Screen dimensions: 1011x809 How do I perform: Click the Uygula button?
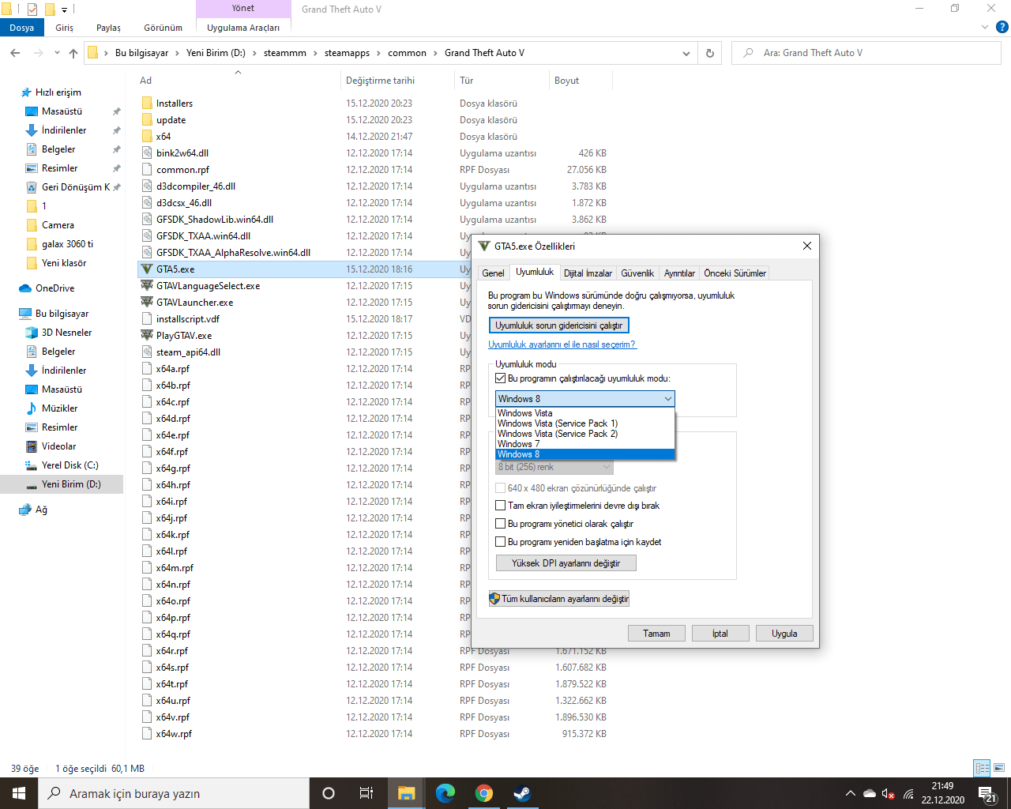784,634
